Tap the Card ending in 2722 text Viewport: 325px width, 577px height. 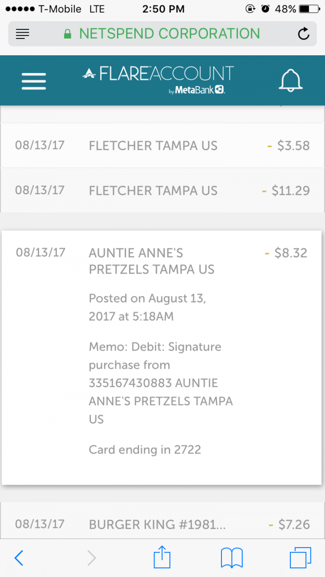pos(145,450)
